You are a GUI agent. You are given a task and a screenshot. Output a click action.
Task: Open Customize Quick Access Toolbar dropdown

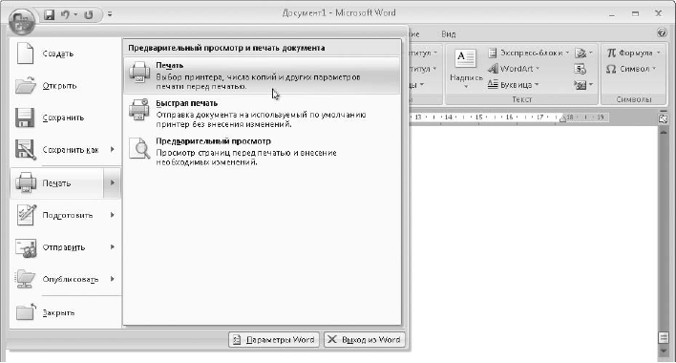click(x=110, y=14)
